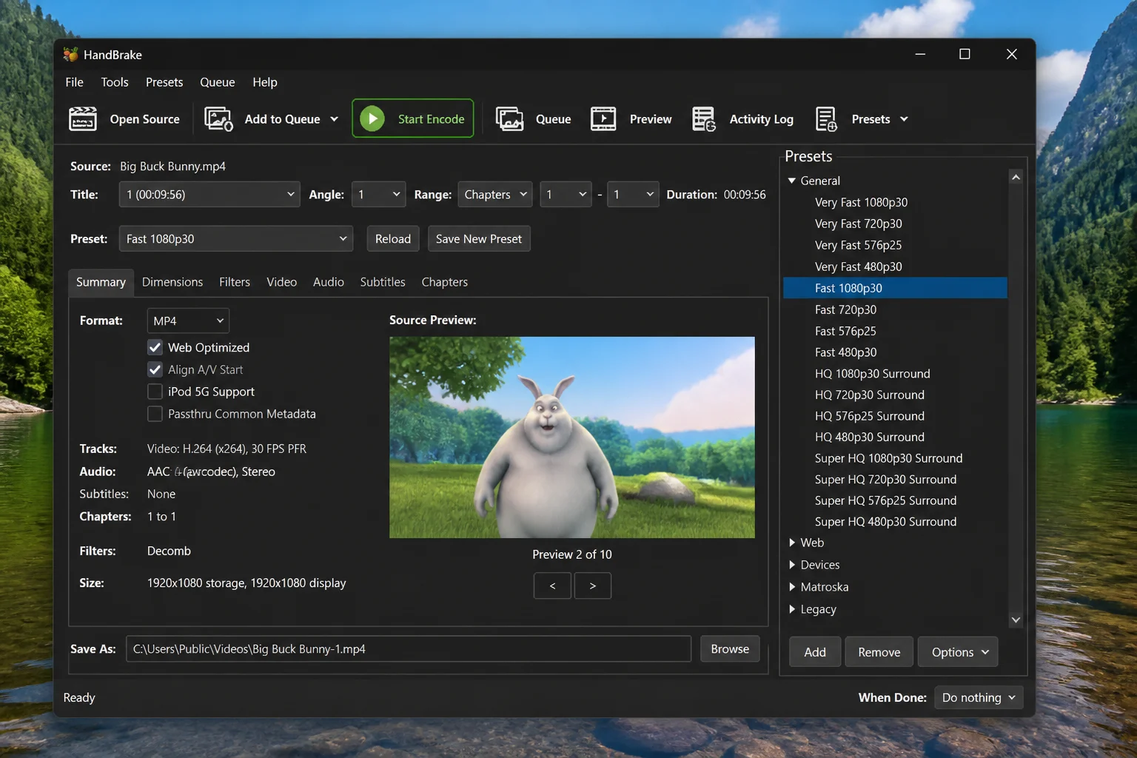Expand the Legacy presets group
This screenshot has height=758, width=1137.
(792, 609)
